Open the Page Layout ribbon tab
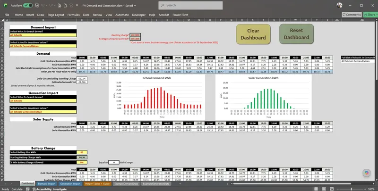The image size is (378, 191). tap(56, 15)
